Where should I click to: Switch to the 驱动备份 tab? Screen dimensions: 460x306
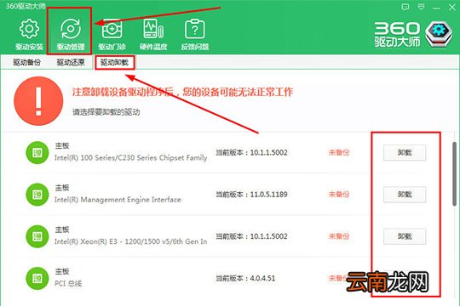[26, 62]
